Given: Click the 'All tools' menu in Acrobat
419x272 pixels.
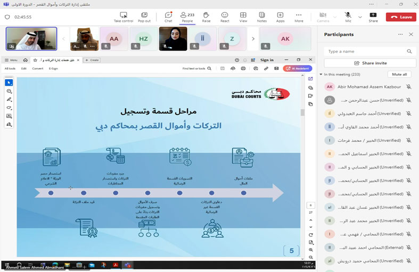Looking at the screenshot, I should pos(10,69).
